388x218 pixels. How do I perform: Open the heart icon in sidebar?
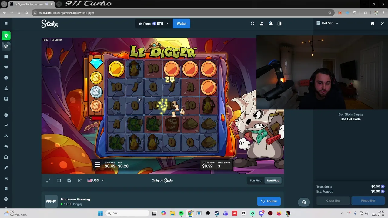pos(6,67)
